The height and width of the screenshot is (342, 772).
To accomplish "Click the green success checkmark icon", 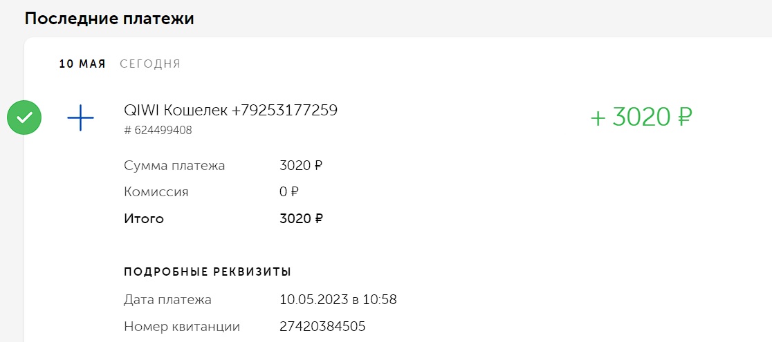I will click(x=24, y=117).
